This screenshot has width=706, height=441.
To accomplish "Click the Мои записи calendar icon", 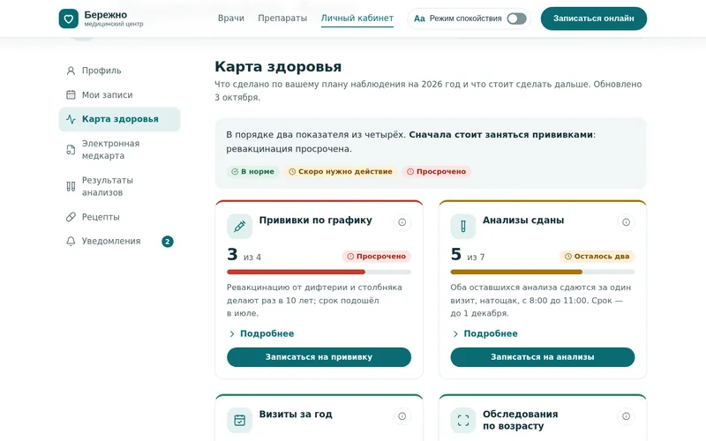I will pyautogui.click(x=71, y=95).
